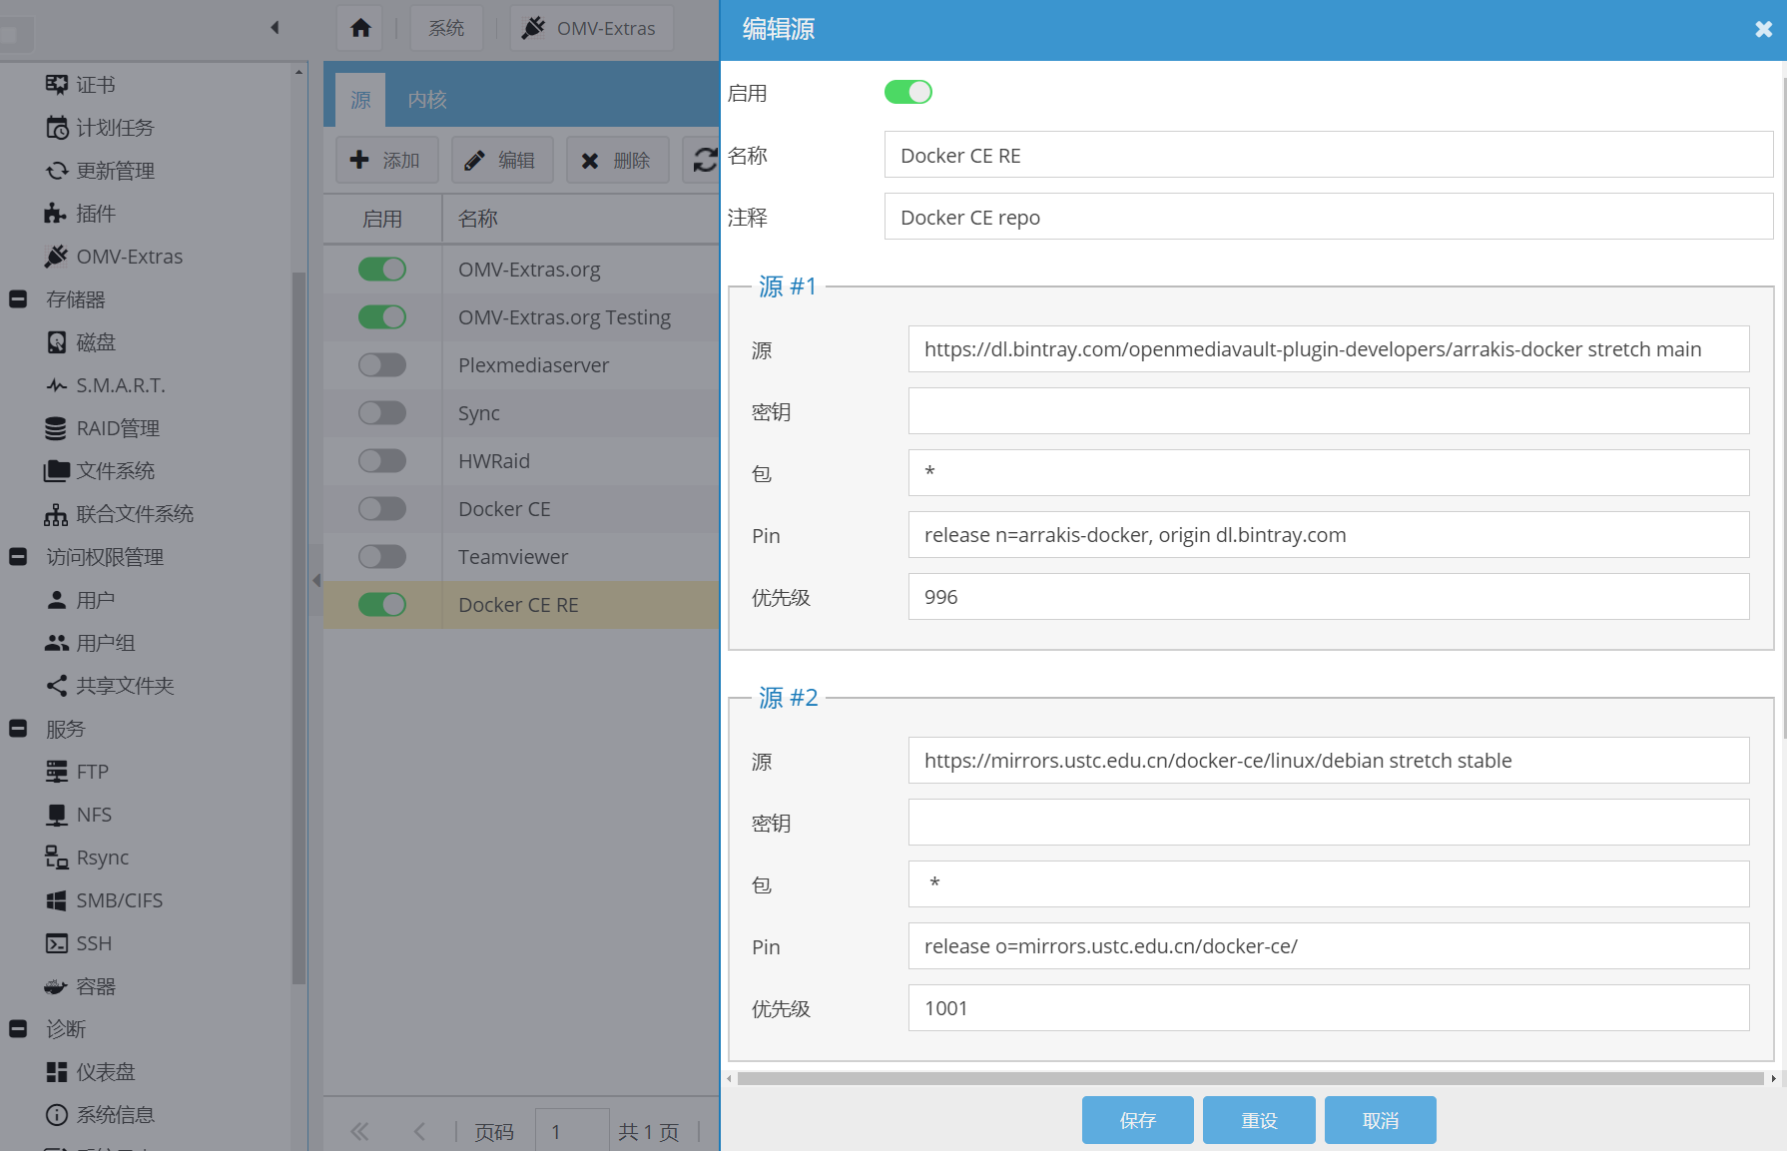Close the 编辑源 dialog
Screen dimensions: 1787x1151
pos(1763,30)
